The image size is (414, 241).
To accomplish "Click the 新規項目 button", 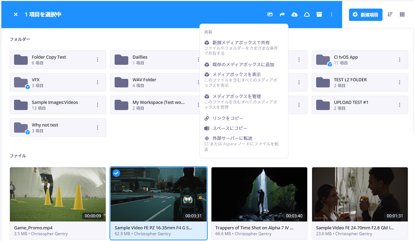I will click(x=366, y=15).
